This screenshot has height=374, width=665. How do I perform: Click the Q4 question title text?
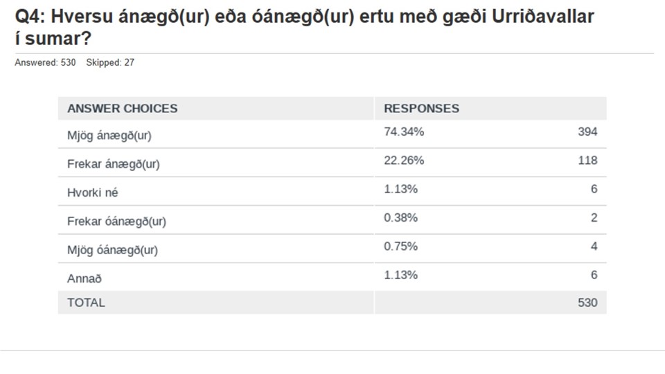(304, 28)
